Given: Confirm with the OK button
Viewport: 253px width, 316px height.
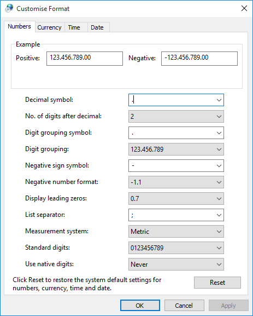Looking at the screenshot, I should pos(140,306).
